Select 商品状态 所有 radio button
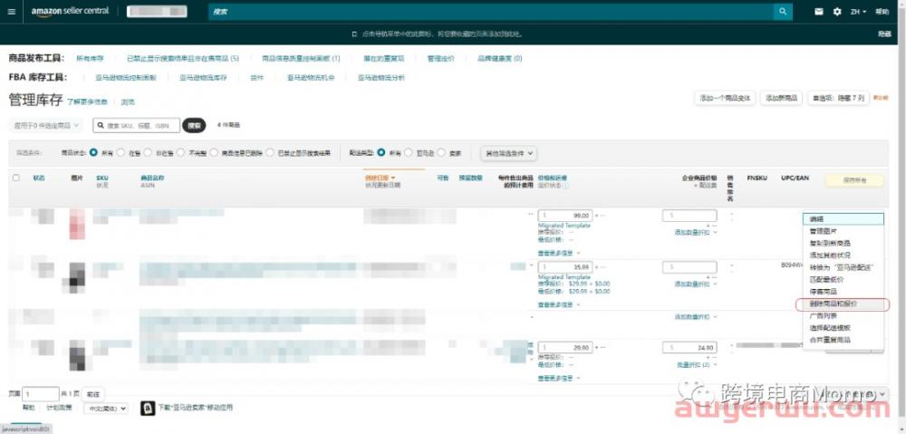 [93, 153]
